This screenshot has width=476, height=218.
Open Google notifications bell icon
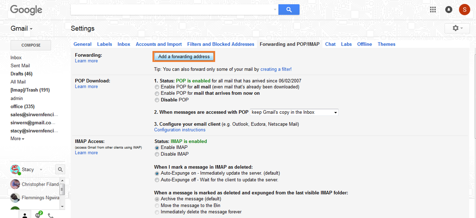tap(449, 9)
